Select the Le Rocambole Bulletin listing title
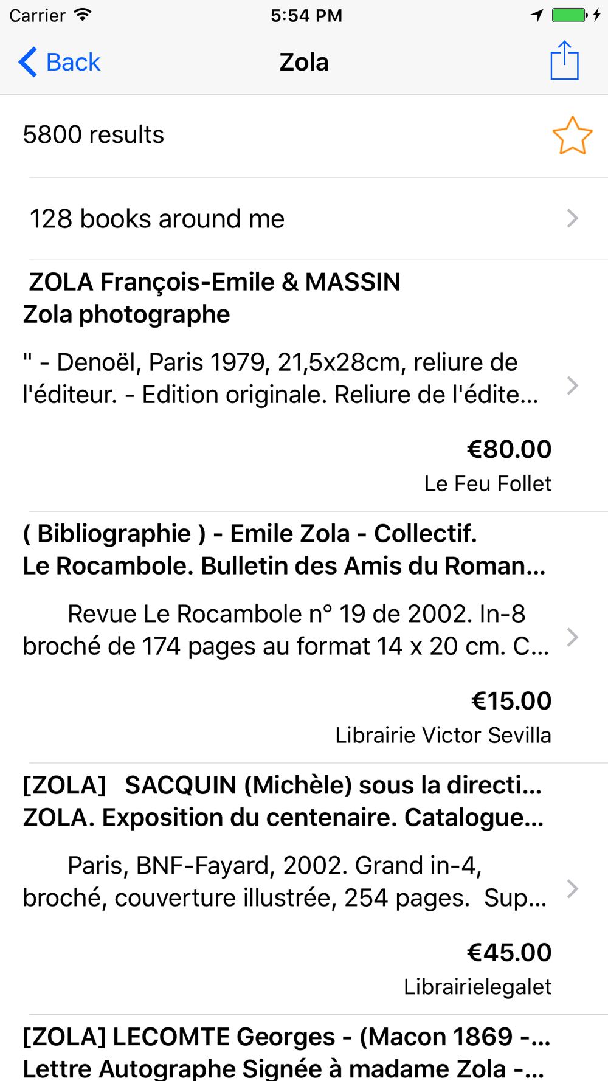The height and width of the screenshot is (1081, 608). coord(284,566)
